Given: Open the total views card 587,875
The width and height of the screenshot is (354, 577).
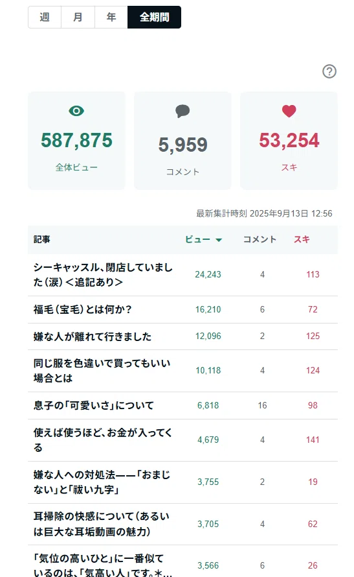Looking at the screenshot, I should 76,141.
